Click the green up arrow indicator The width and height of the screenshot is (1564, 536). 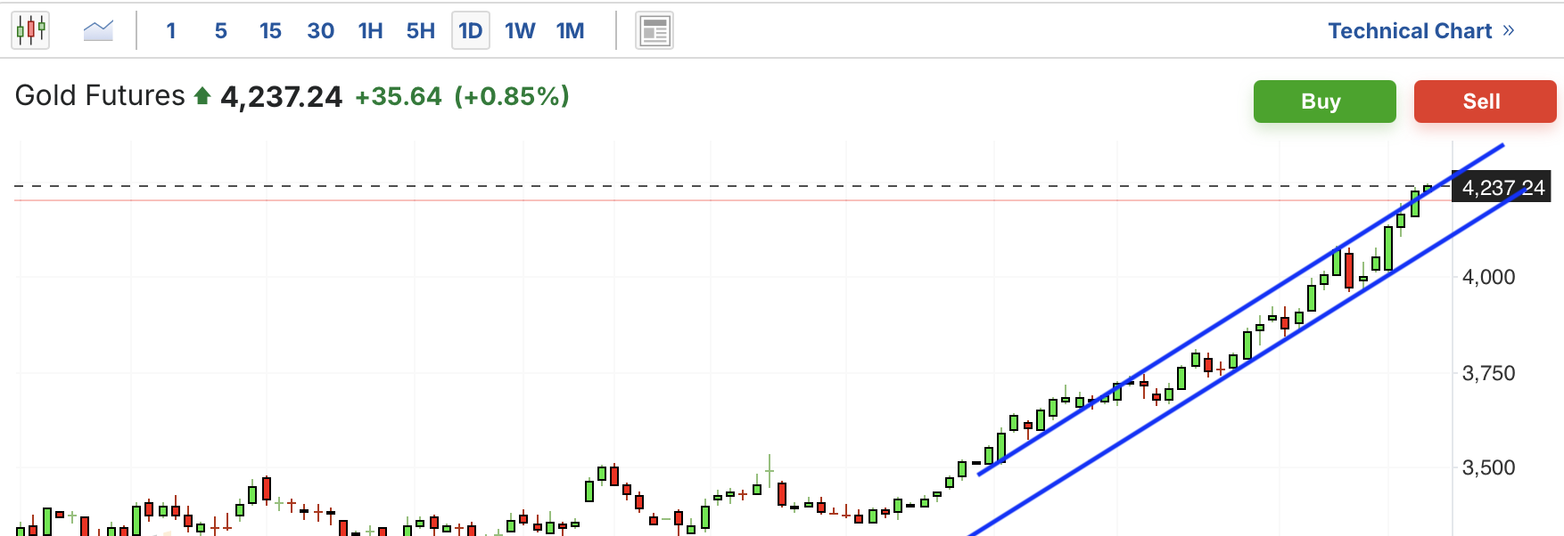tap(202, 96)
